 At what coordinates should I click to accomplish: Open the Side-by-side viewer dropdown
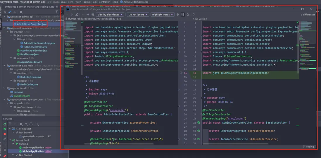(x=110, y=15)
